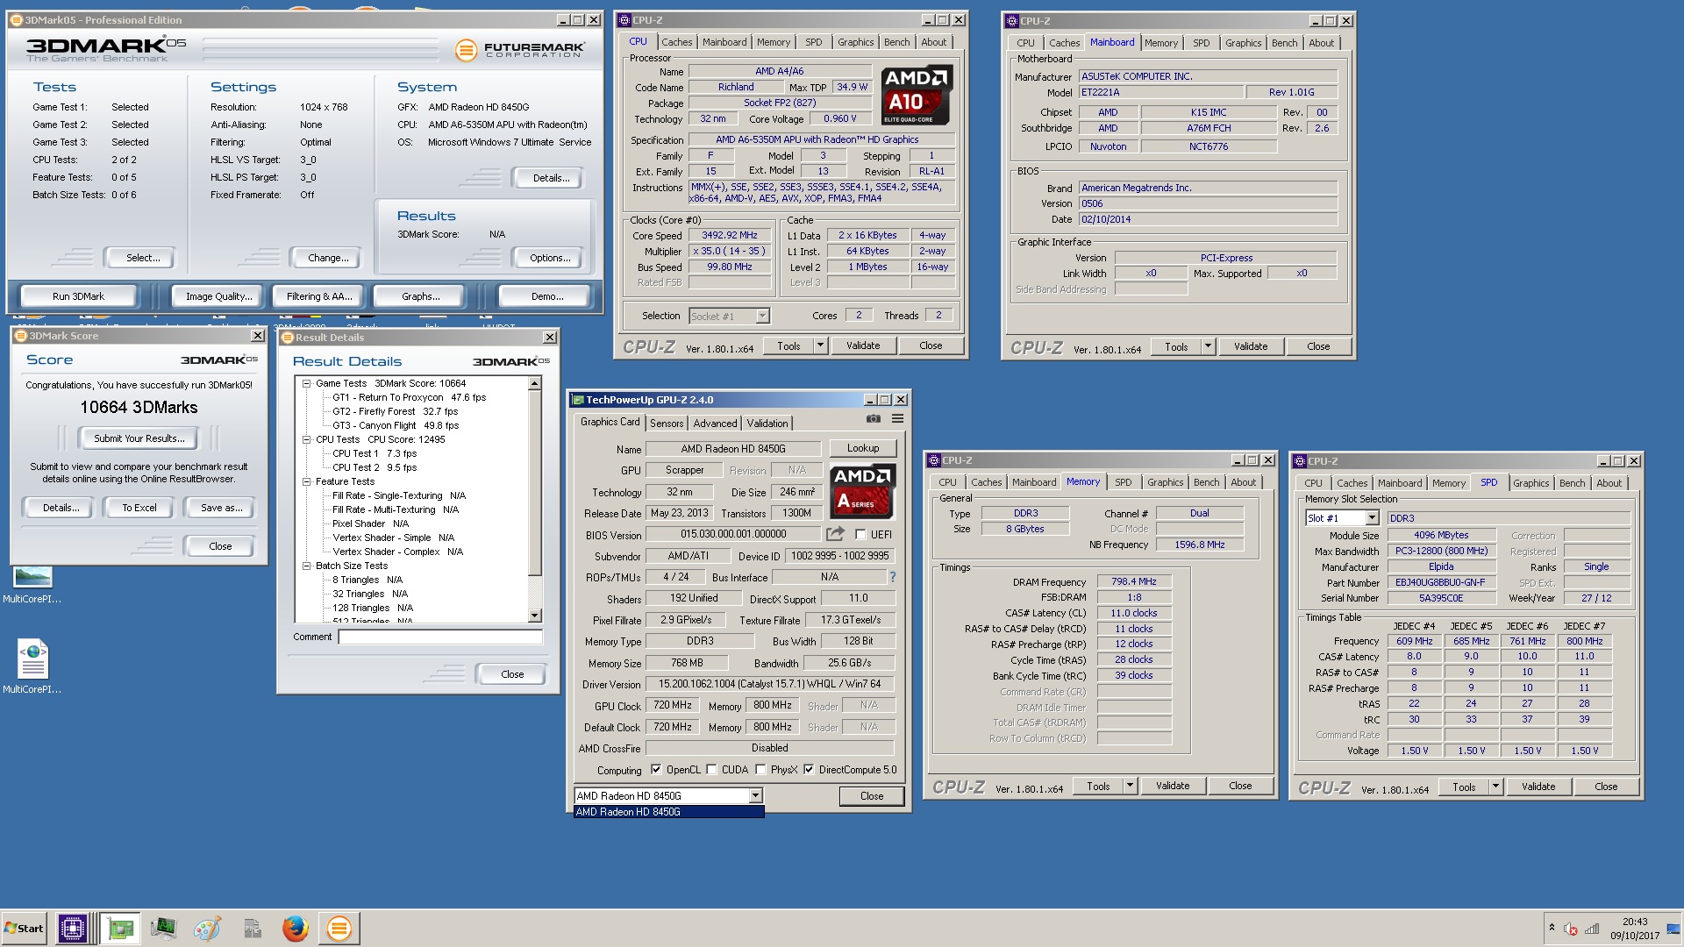Screen dimensions: 1684x947
Task: Click the GPU-Z title bar icon
Action: pyautogui.click(x=578, y=400)
